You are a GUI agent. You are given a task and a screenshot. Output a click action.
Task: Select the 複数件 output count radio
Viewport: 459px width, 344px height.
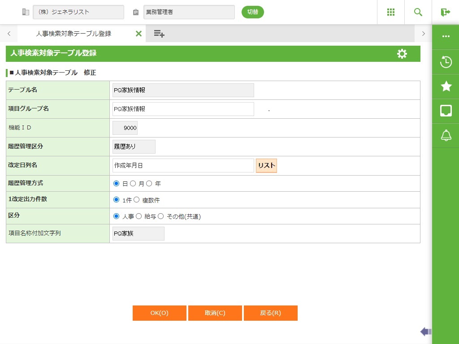(137, 200)
